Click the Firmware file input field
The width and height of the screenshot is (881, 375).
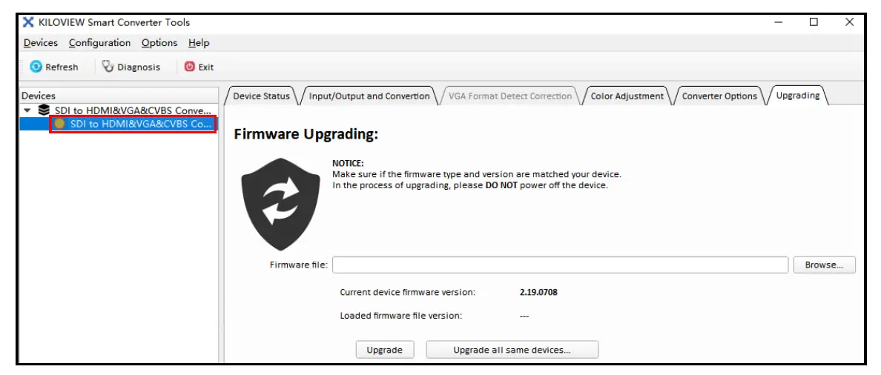point(560,265)
